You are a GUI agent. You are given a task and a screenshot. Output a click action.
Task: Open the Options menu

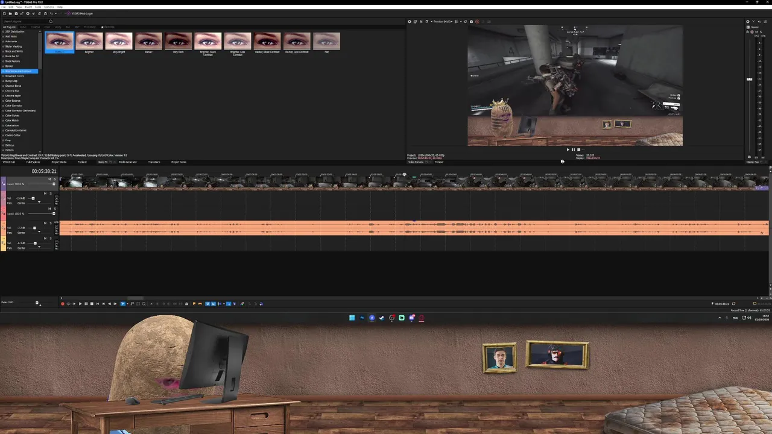tap(49, 7)
